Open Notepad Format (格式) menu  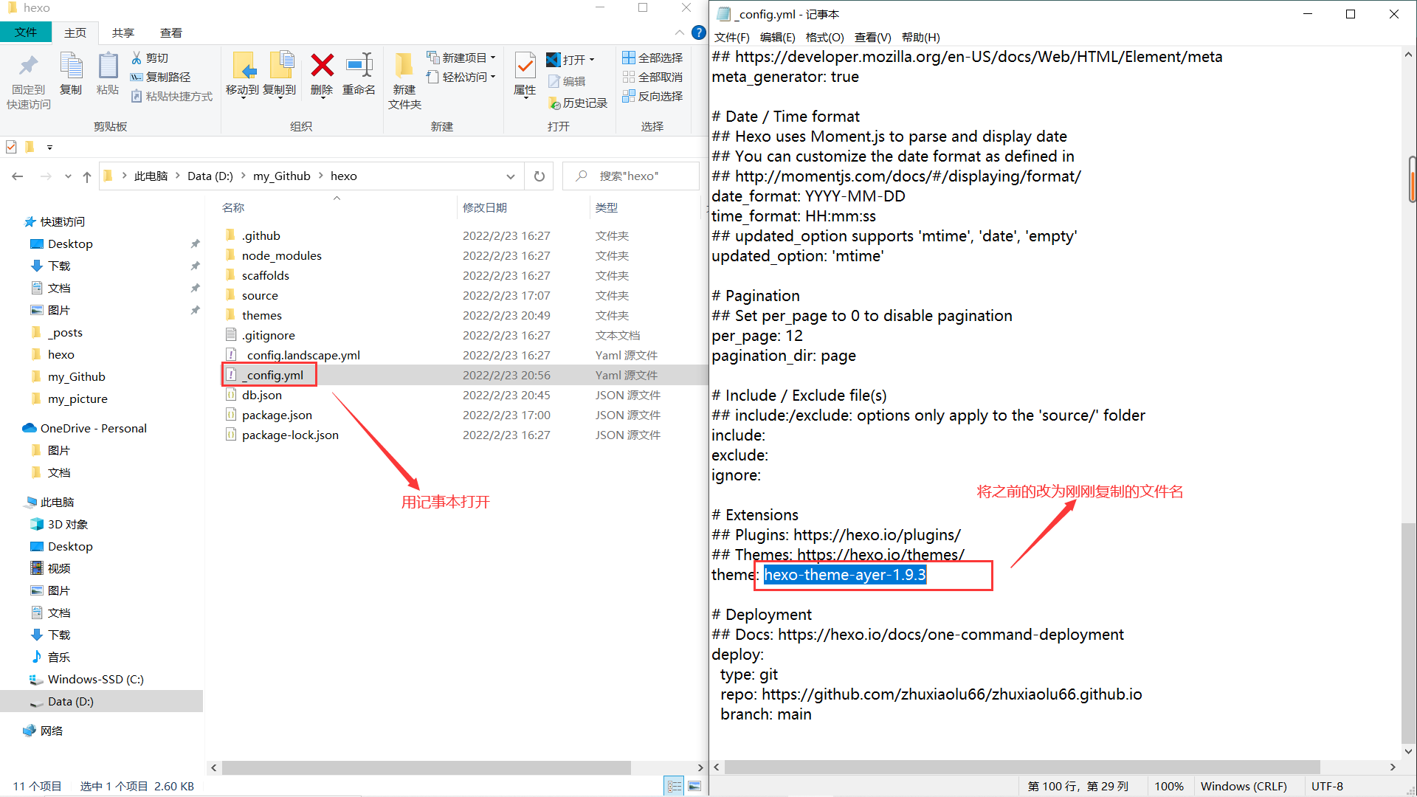pyautogui.click(x=824, y=37)
